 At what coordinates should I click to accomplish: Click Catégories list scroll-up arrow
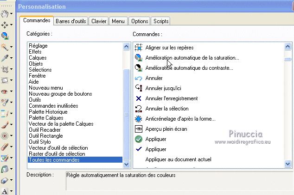click(x=126, y=46)
